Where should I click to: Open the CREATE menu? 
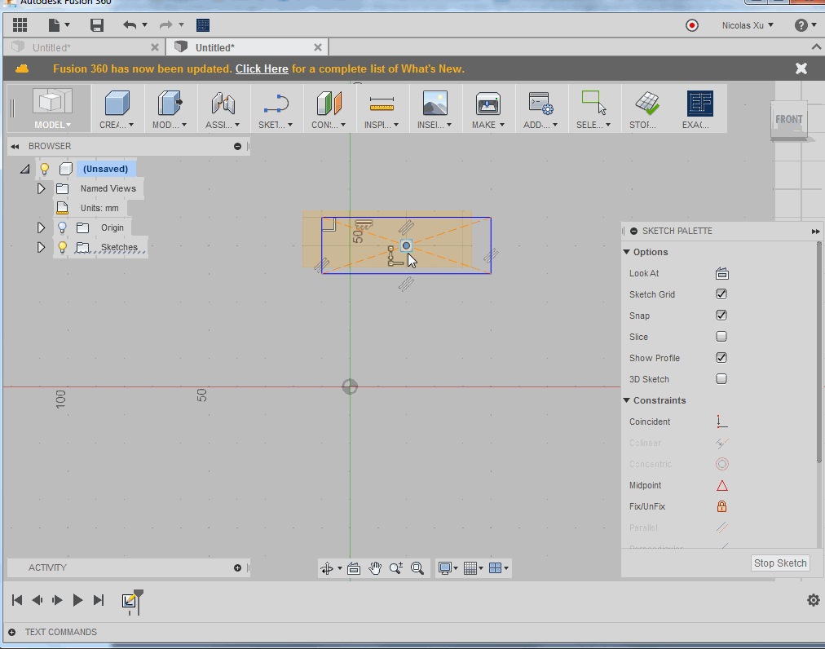pos(117,125)
